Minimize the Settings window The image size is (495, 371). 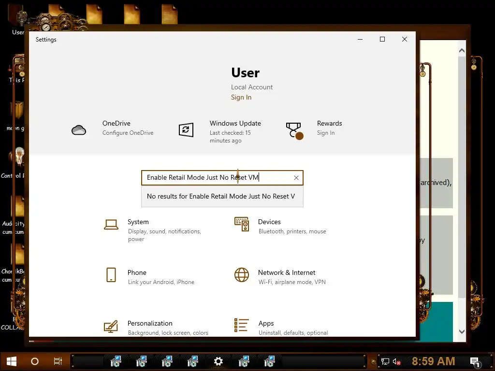point(360,39)
